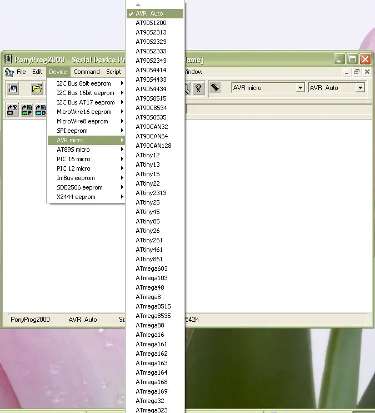Choose AT90S2343 device

coord(155,61)
